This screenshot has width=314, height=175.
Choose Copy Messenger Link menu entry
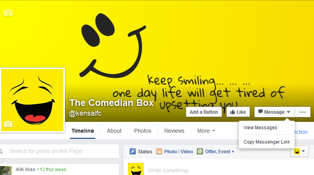(267, 142)
